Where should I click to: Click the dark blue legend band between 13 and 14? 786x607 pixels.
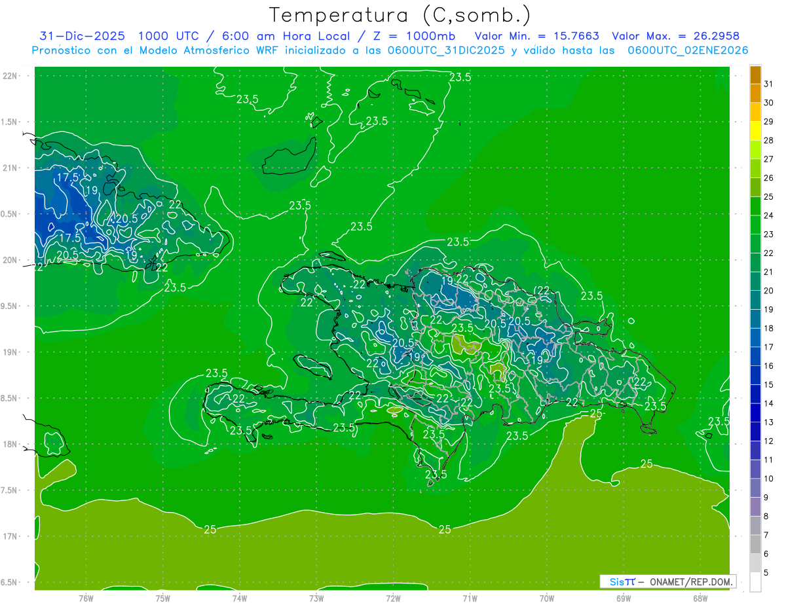[x=755, y=414]
